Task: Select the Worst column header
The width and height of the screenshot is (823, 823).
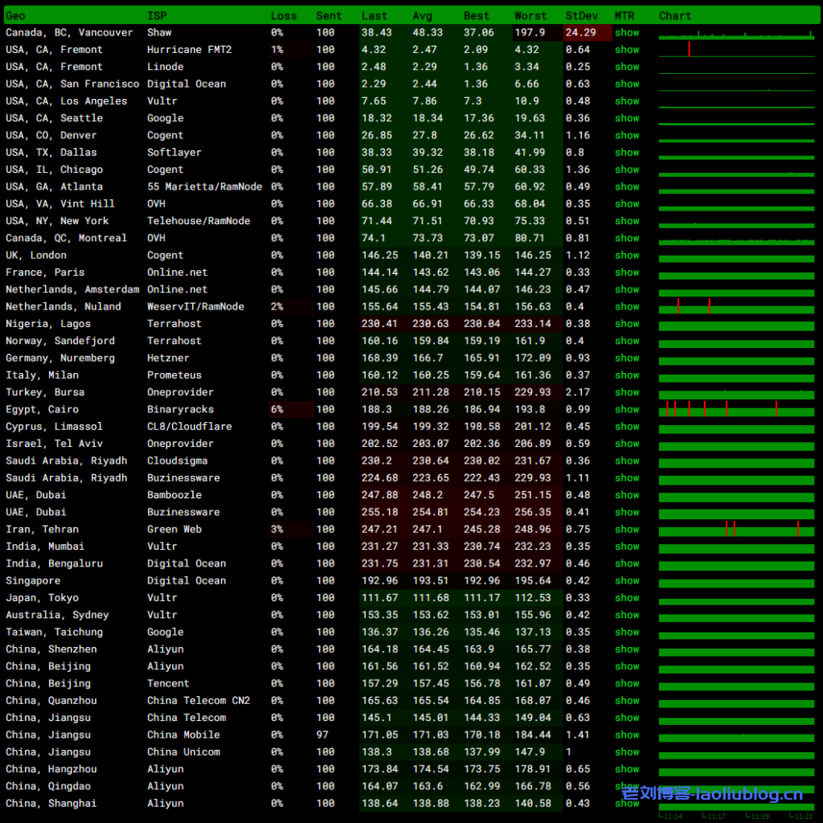Action: tap(530, 15)
